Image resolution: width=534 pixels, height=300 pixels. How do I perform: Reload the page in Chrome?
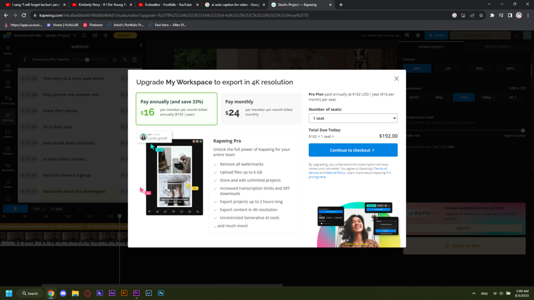tap(24, 15)
